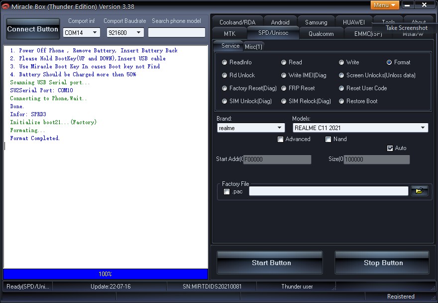Click the Ready(SPD/Uni... status entry
The height and width of the screenshot is (303, 438).
[28, 287]
